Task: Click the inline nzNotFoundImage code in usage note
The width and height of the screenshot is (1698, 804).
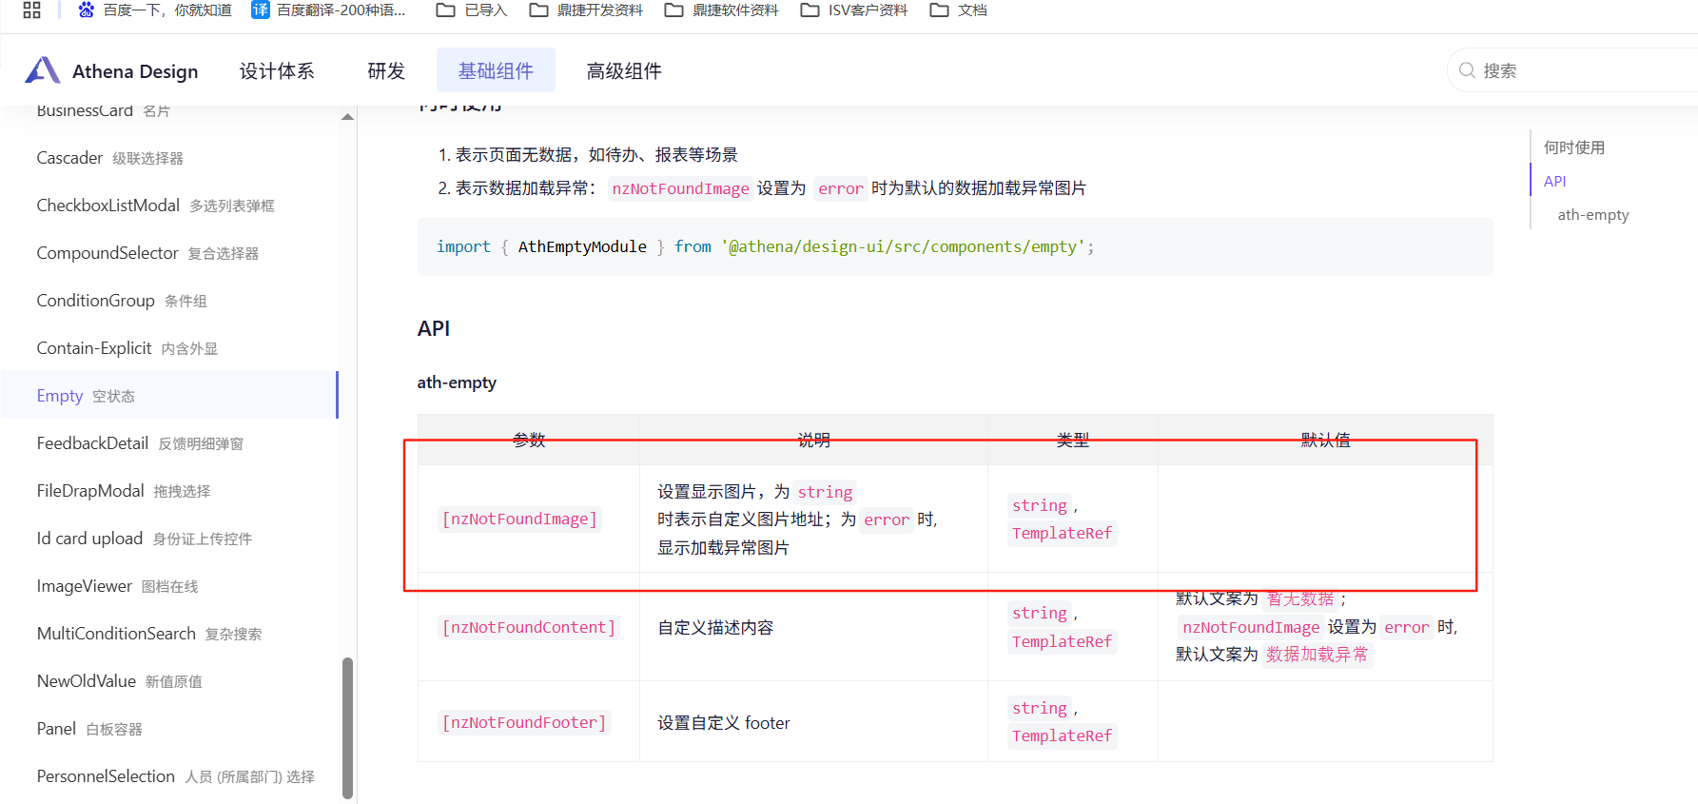Action: [680, 189]
